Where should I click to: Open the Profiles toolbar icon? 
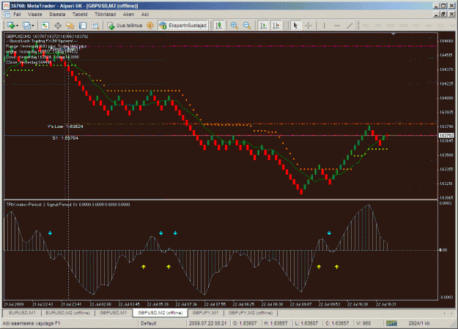coord(26,26)
